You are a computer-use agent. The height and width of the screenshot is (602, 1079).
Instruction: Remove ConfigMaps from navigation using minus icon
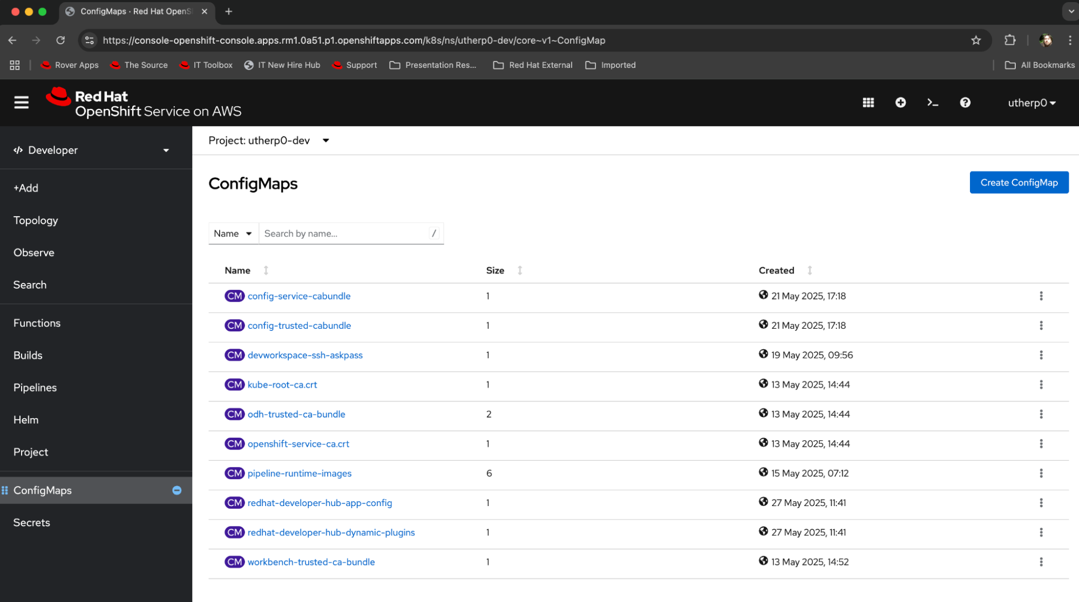pyautogui.click(x=177, y=490)
